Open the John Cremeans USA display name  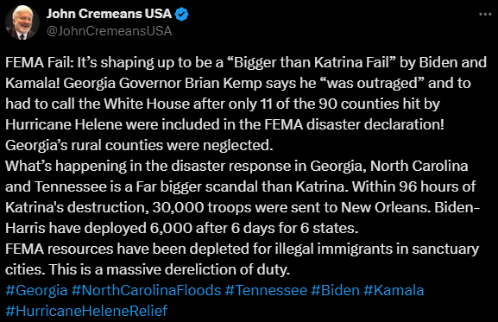click(x=110, y=14)
